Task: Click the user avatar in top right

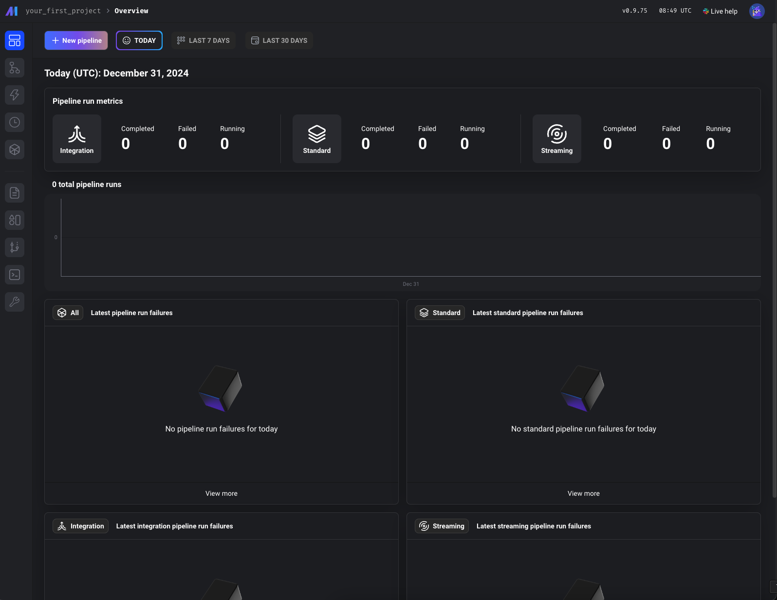Action: pos(757,11)
